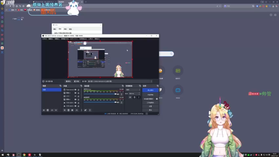Remove selected scene with Scenes trash icon

tap(48, 110)
